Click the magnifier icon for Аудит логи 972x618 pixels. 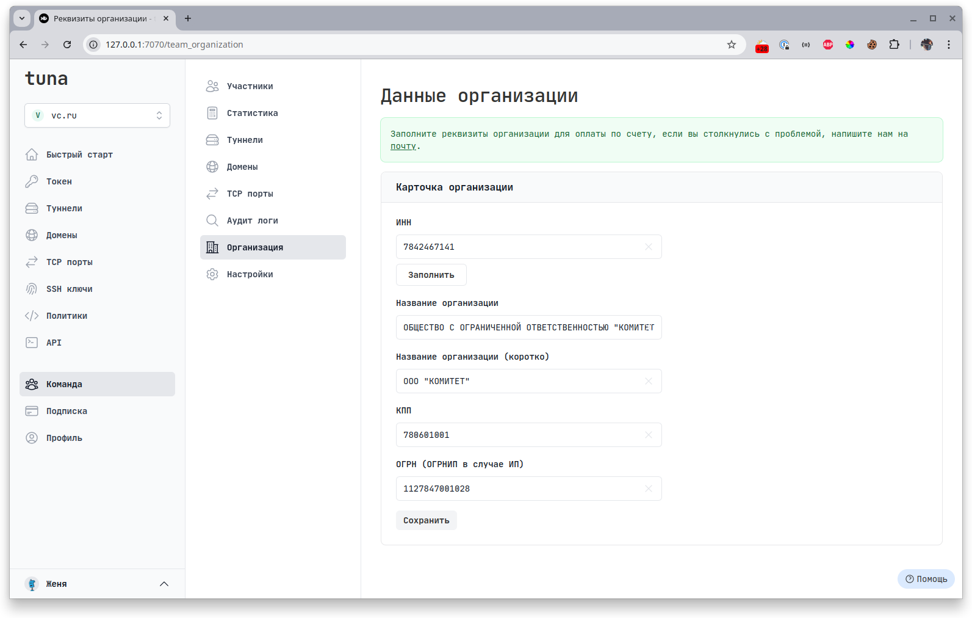tap(212, 220)
